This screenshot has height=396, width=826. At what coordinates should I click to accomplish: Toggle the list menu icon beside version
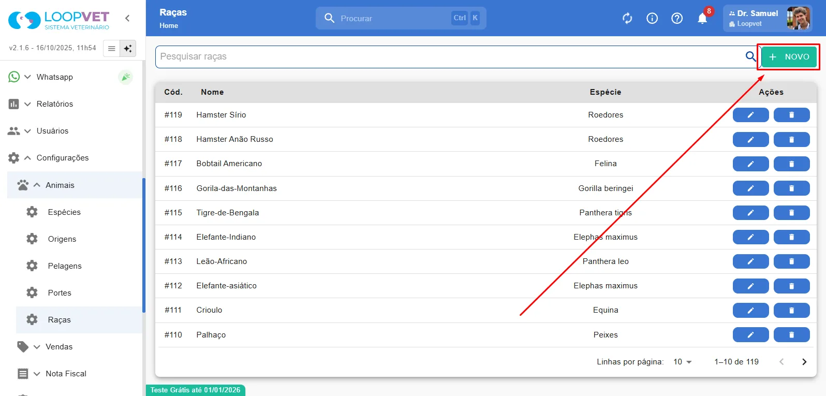[x=111, y=48]
